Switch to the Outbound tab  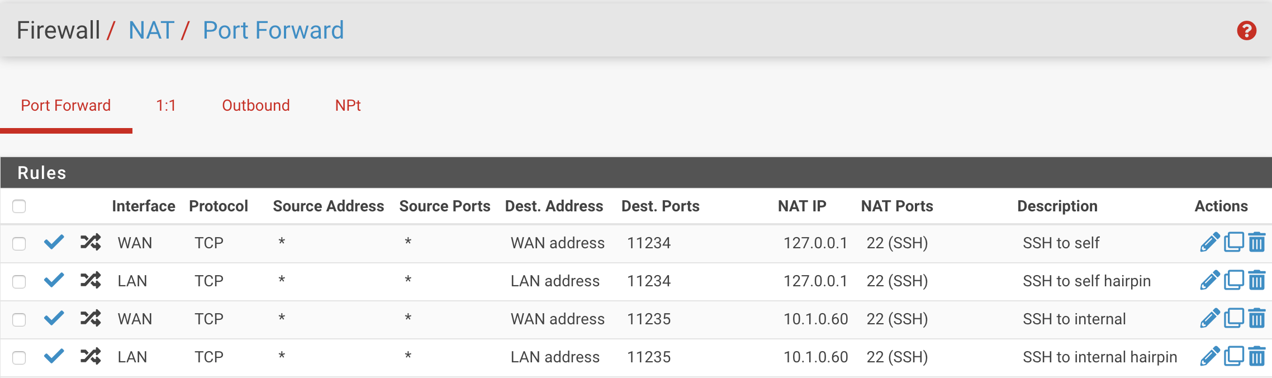(255, 106)
